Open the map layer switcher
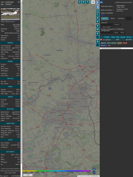Viewport: 133px width, 177px height. pos(93,2)
